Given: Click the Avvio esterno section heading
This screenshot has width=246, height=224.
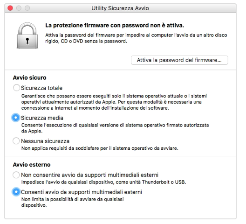Looking at the screenshot, I should tap(32, 165).
